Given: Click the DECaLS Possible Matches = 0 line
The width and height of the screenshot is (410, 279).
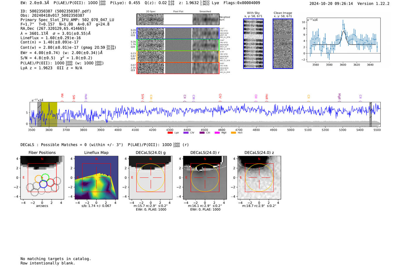Looking at the screenshot, I should click(x=72, y=145).
